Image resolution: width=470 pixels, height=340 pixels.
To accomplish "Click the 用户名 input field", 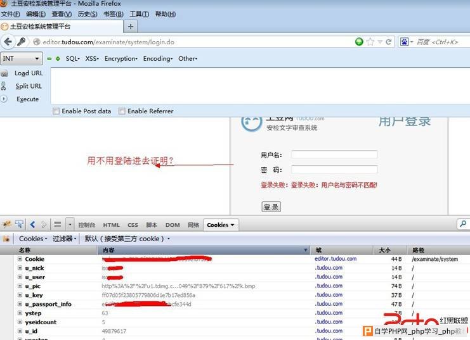I will click(x=334, y=154).
